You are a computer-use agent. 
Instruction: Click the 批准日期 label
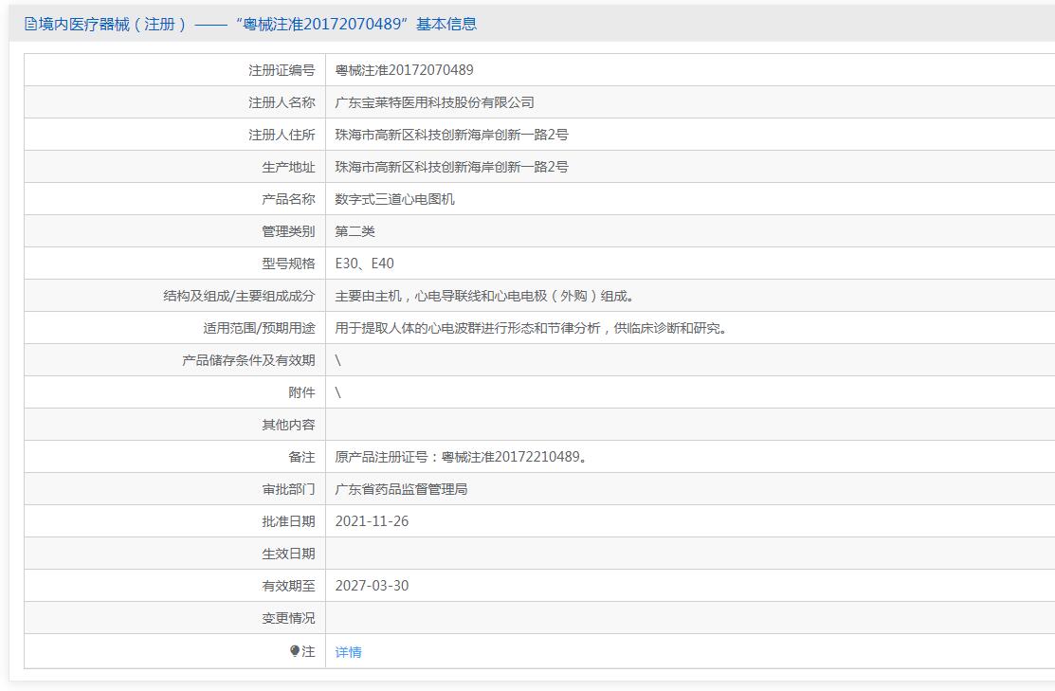tap(288, 521)
